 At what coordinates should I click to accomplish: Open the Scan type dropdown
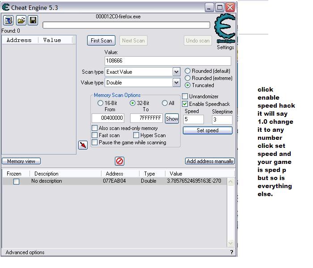tap(176, 72)
